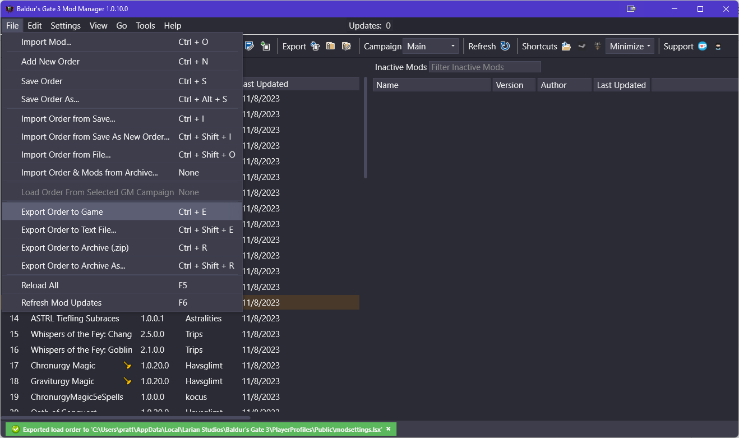
Task: Select Whispers of the Fey: Chang row
Action: point(181,334)
